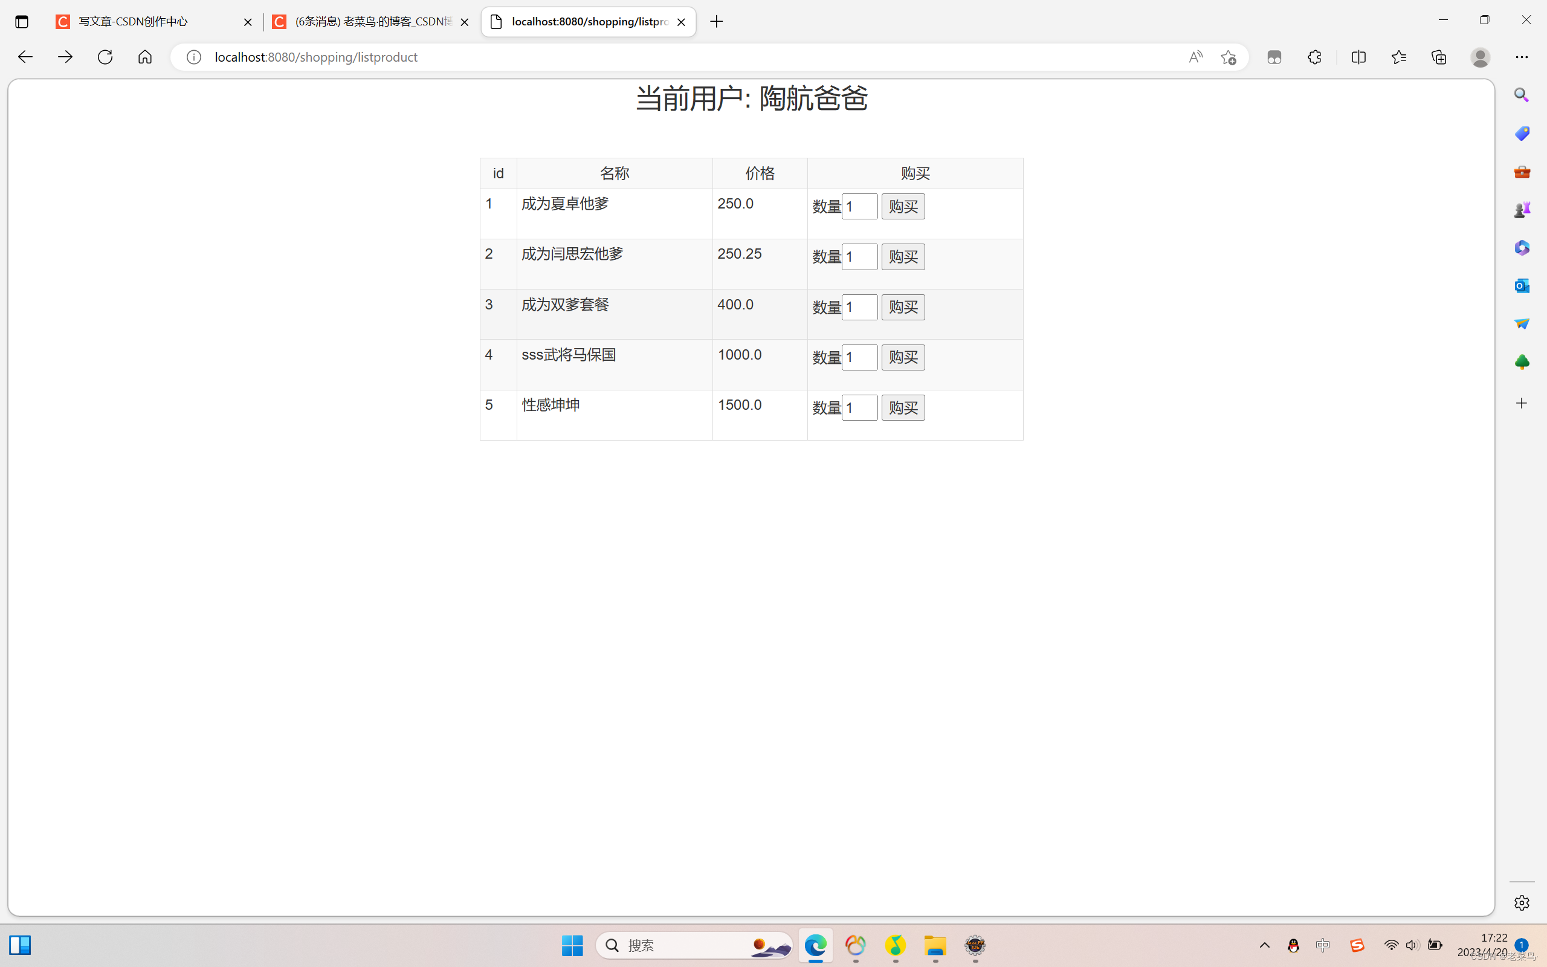Open sidebar Games chess icon
This screenshot has width=1547, height=967.
point(1522,209)
